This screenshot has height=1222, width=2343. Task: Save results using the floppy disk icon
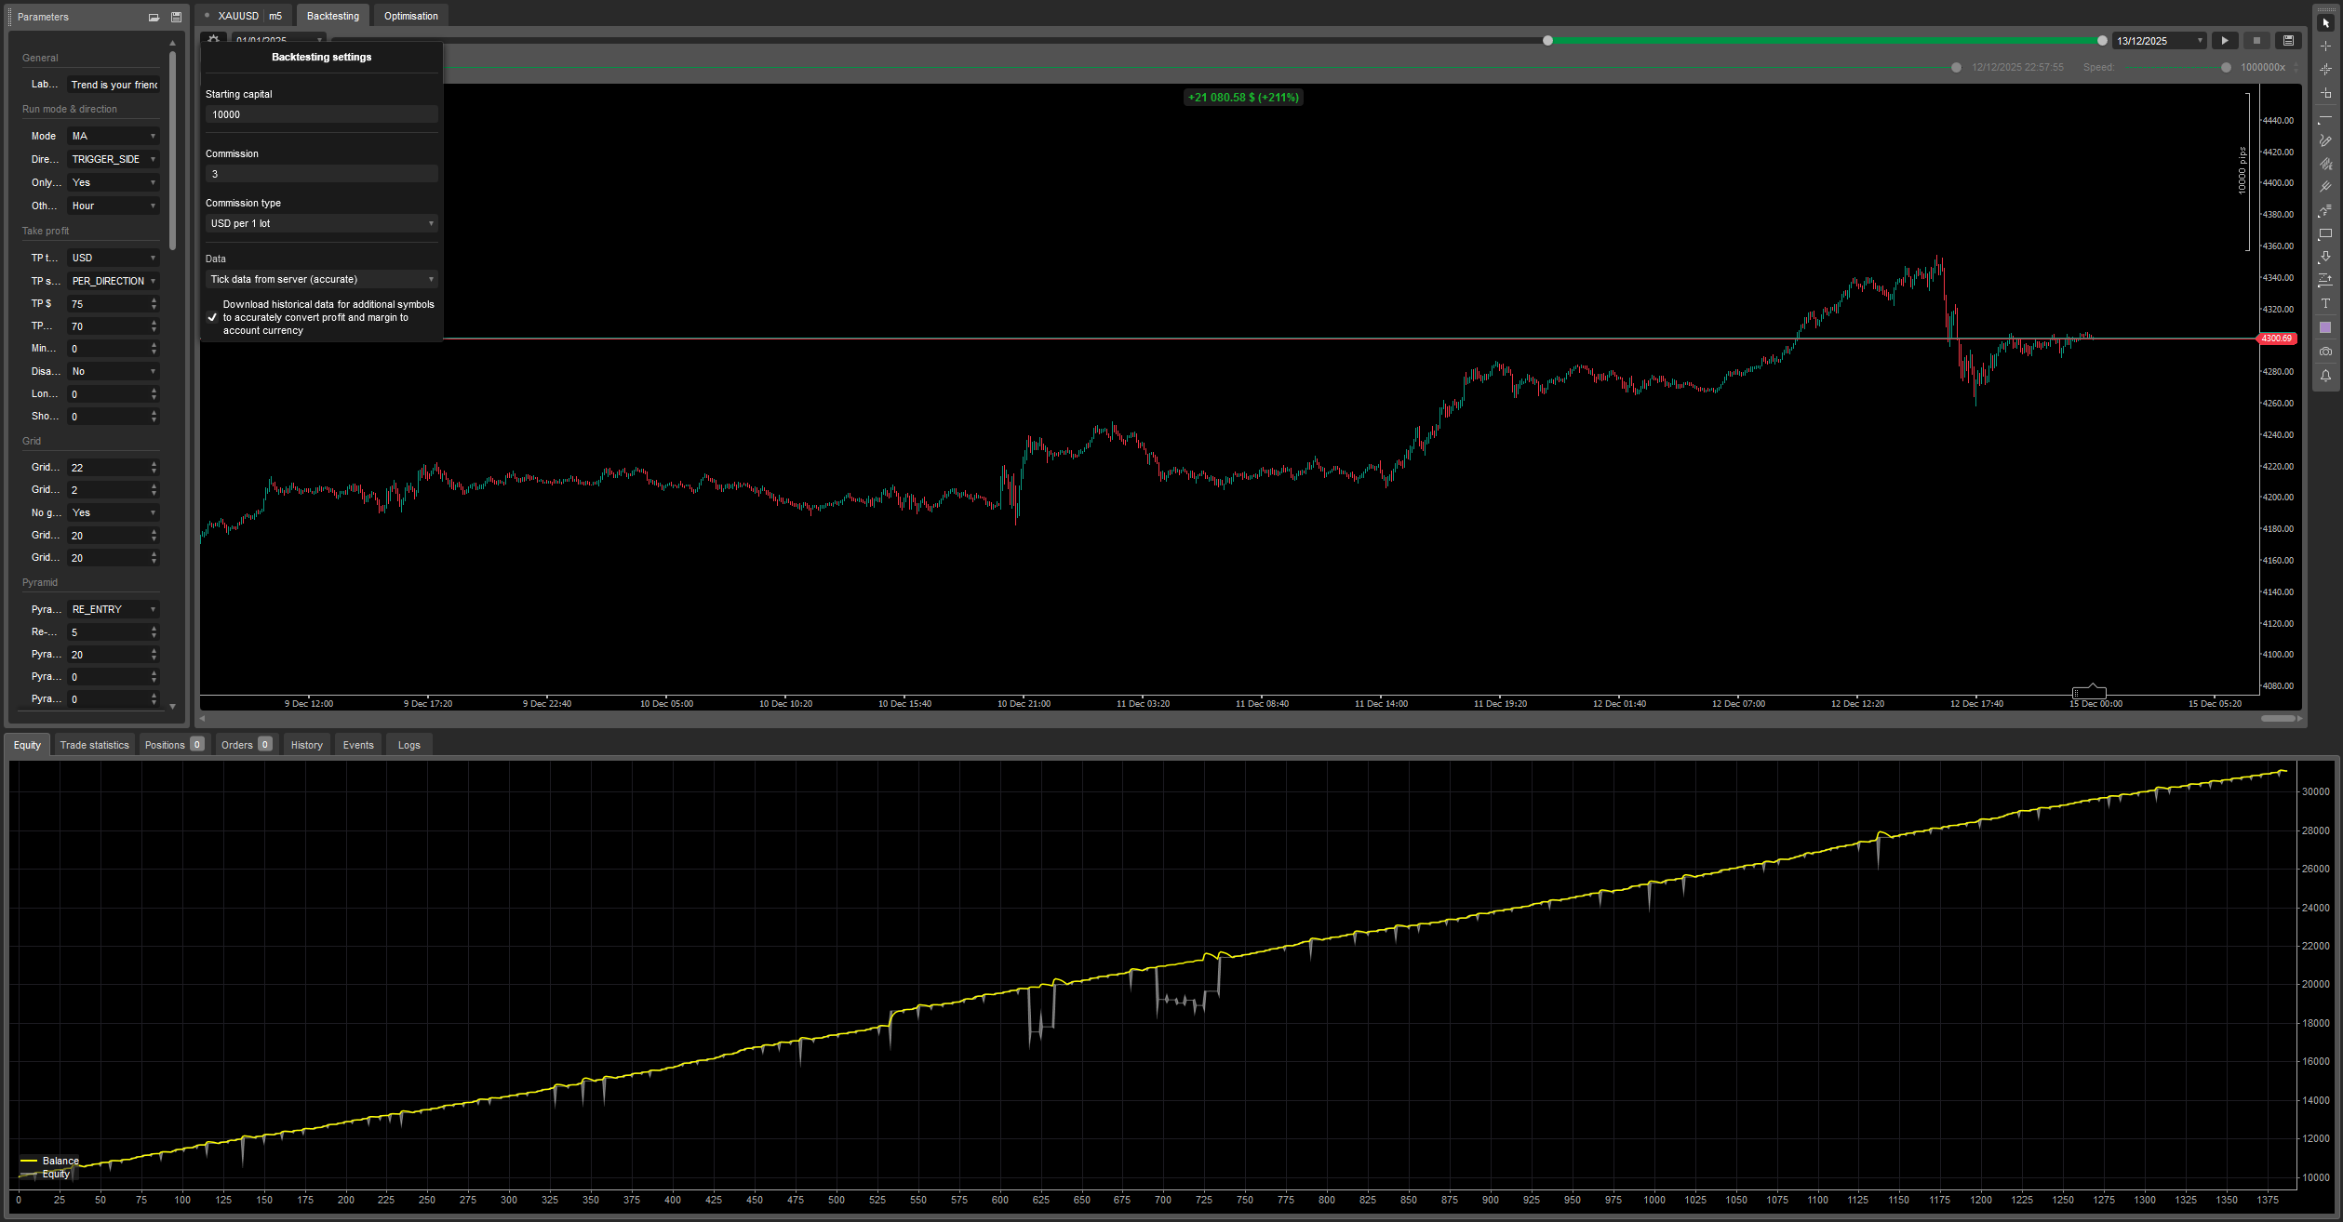2288,40
